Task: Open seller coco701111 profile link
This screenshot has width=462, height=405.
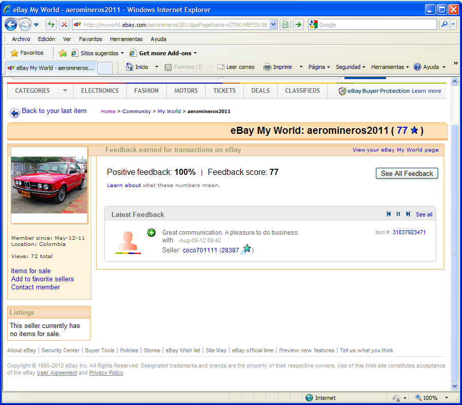Action: [x=200, y=250]
